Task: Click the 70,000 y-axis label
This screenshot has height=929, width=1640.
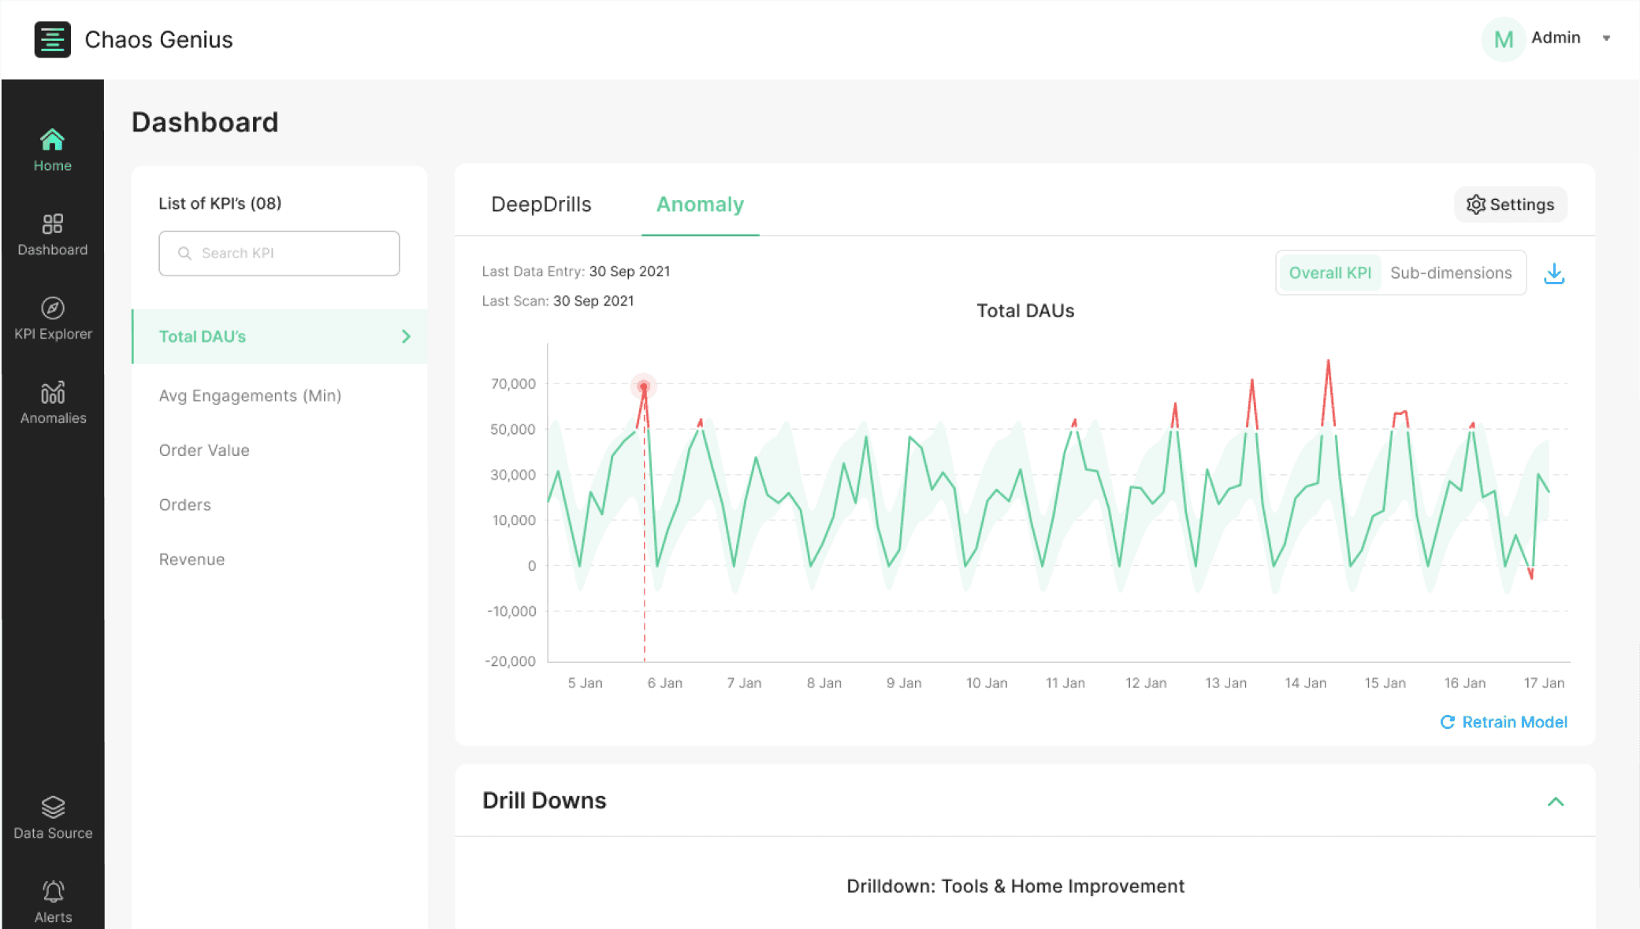Action: coord(513,383)
